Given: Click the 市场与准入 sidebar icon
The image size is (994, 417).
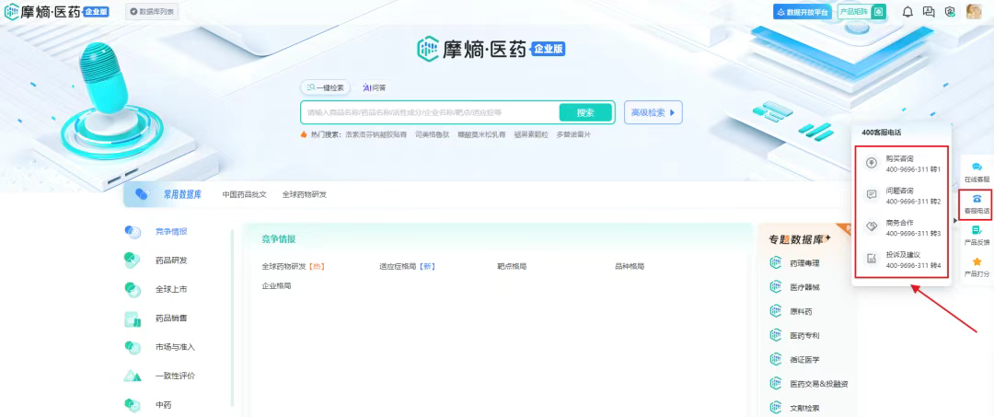Looking at the screenshot, I should click(133, 347).
